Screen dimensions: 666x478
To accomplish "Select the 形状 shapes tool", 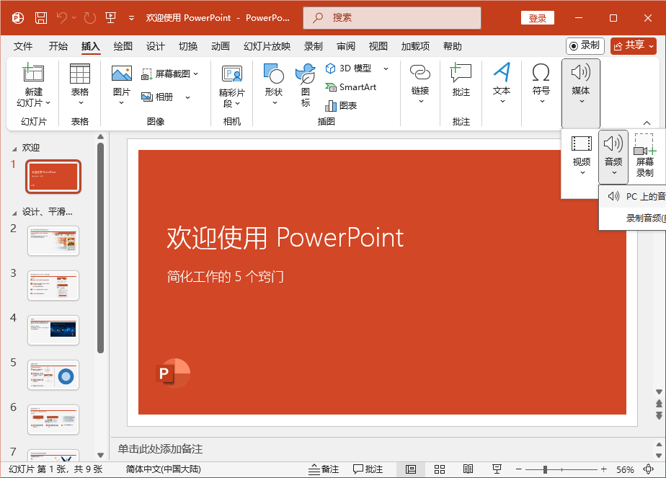I will [x=273, y=81].
